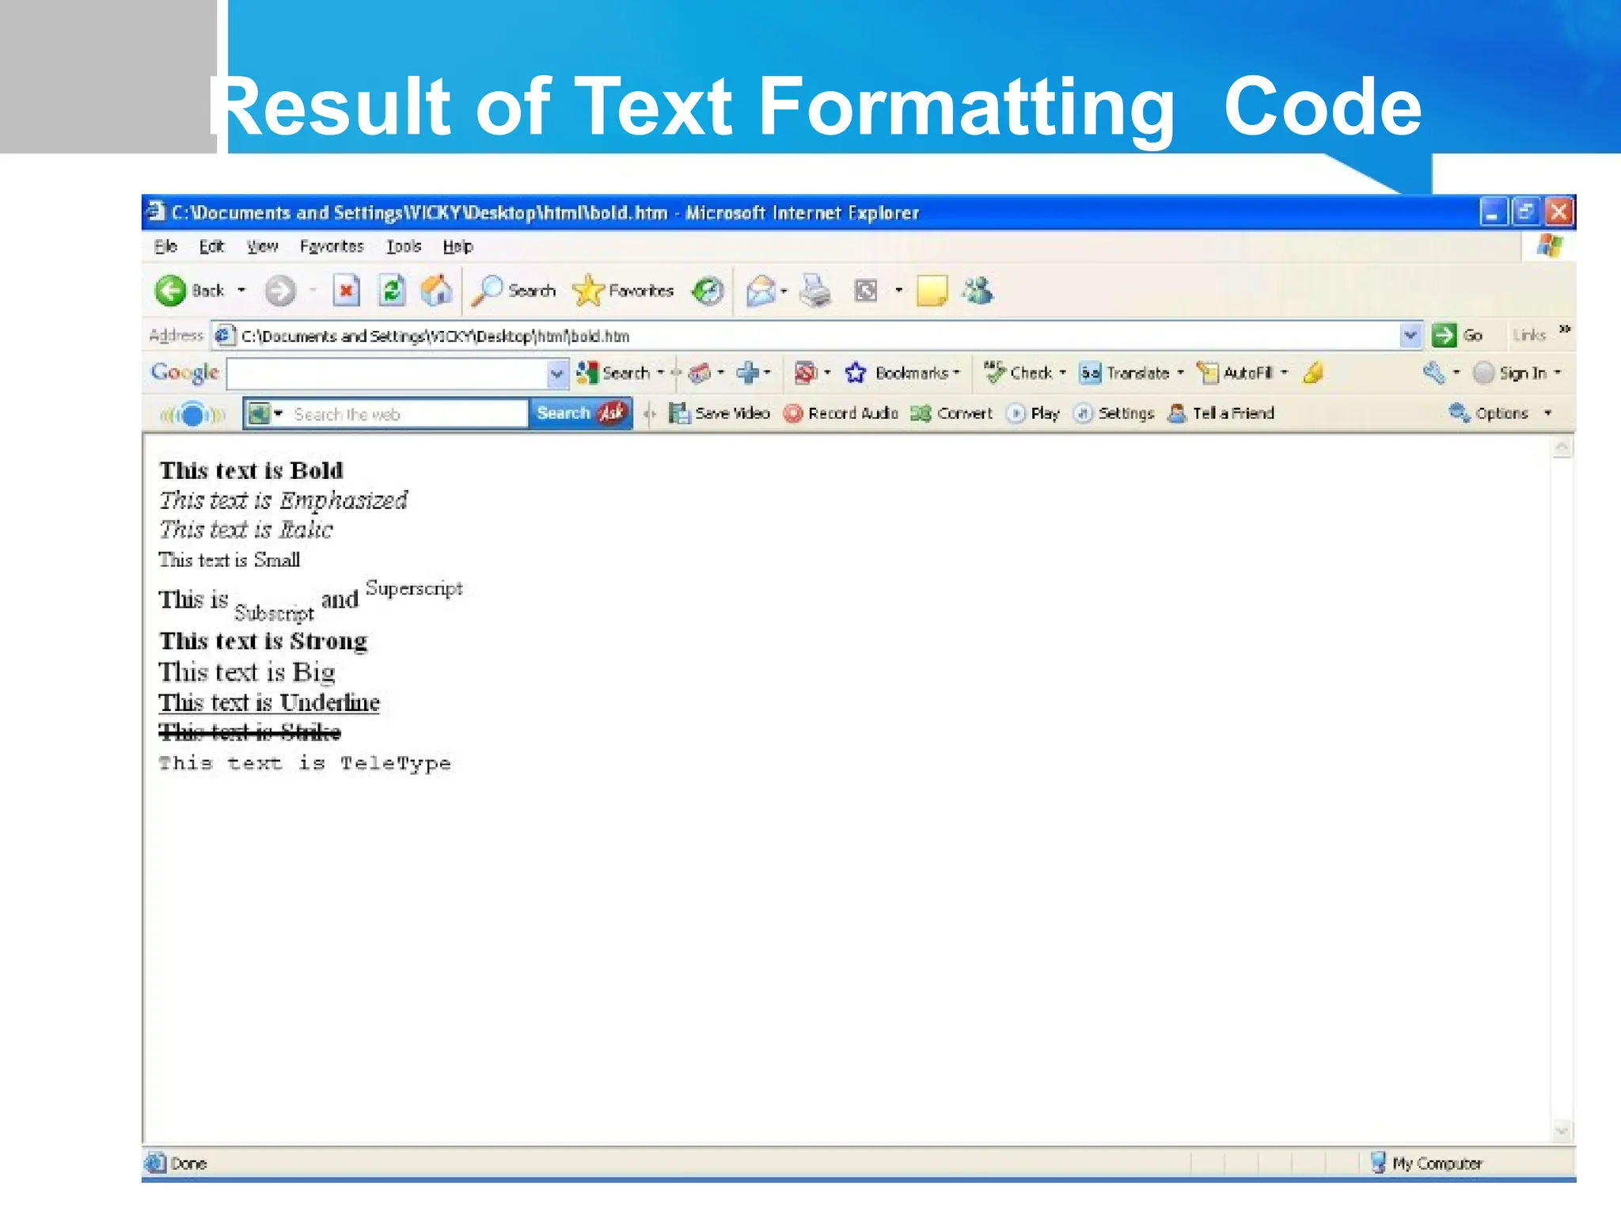Viewport: 1621px width, 1216px height.
Task: Open the Google search box dropdown
Action: click(557, 374)
